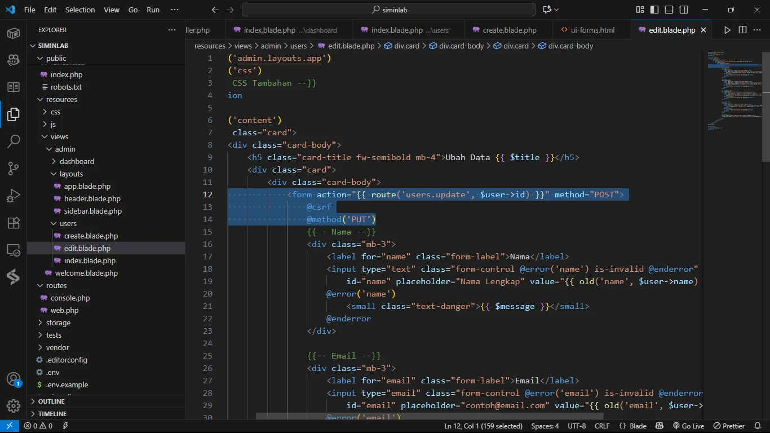The height and width of the screenshot is (433, 770).
Task: Open the Manage gear menu
Action: coord(14,406)
